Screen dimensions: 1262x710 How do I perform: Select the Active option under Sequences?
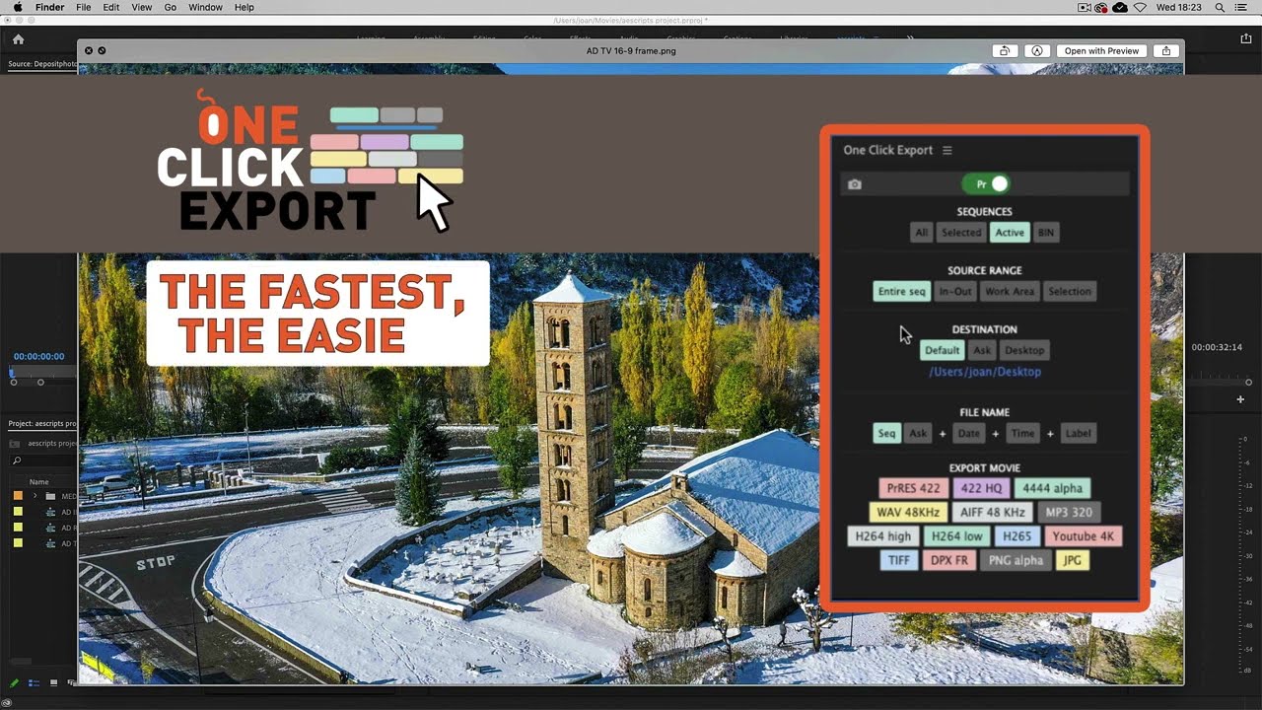coord(1010,232)
